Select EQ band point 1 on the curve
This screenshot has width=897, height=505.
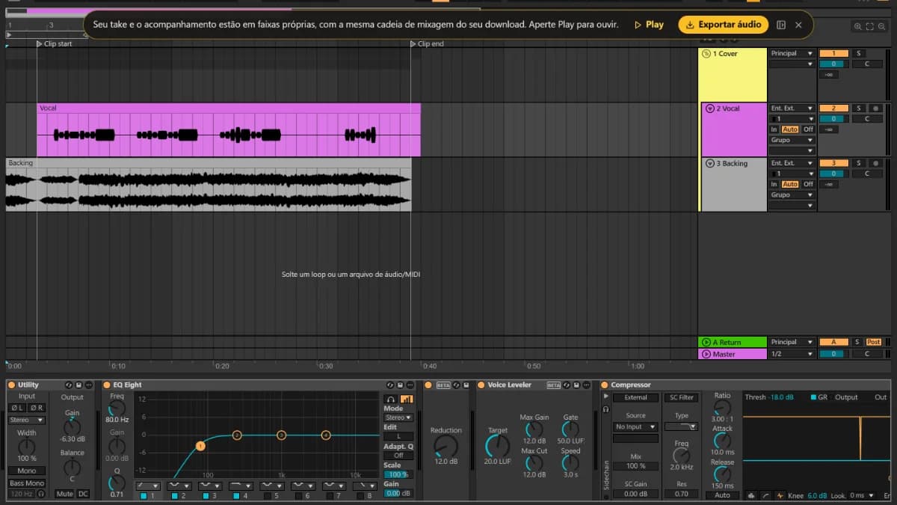coord(200,446)
